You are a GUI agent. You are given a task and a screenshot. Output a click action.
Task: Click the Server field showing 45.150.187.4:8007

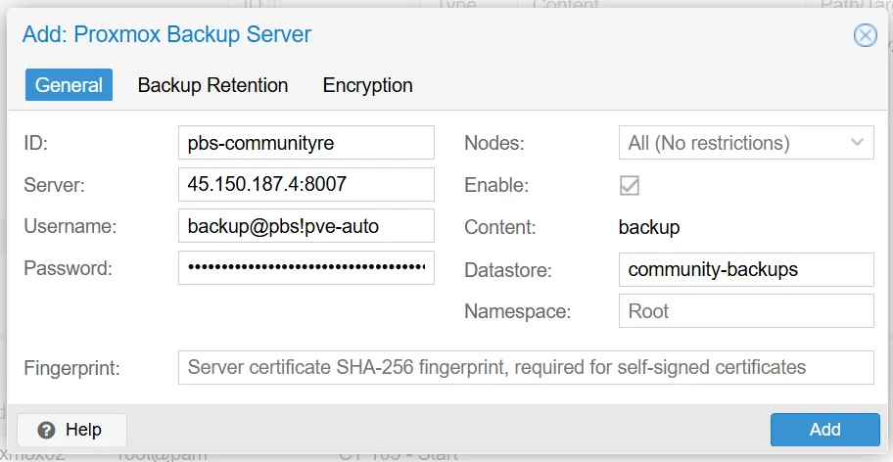tap(306, 184)
